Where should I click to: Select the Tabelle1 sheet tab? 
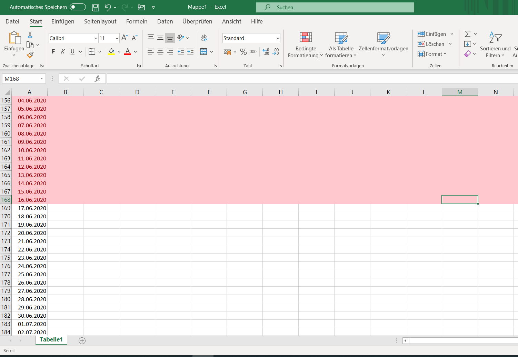click(x=51, y=340)
